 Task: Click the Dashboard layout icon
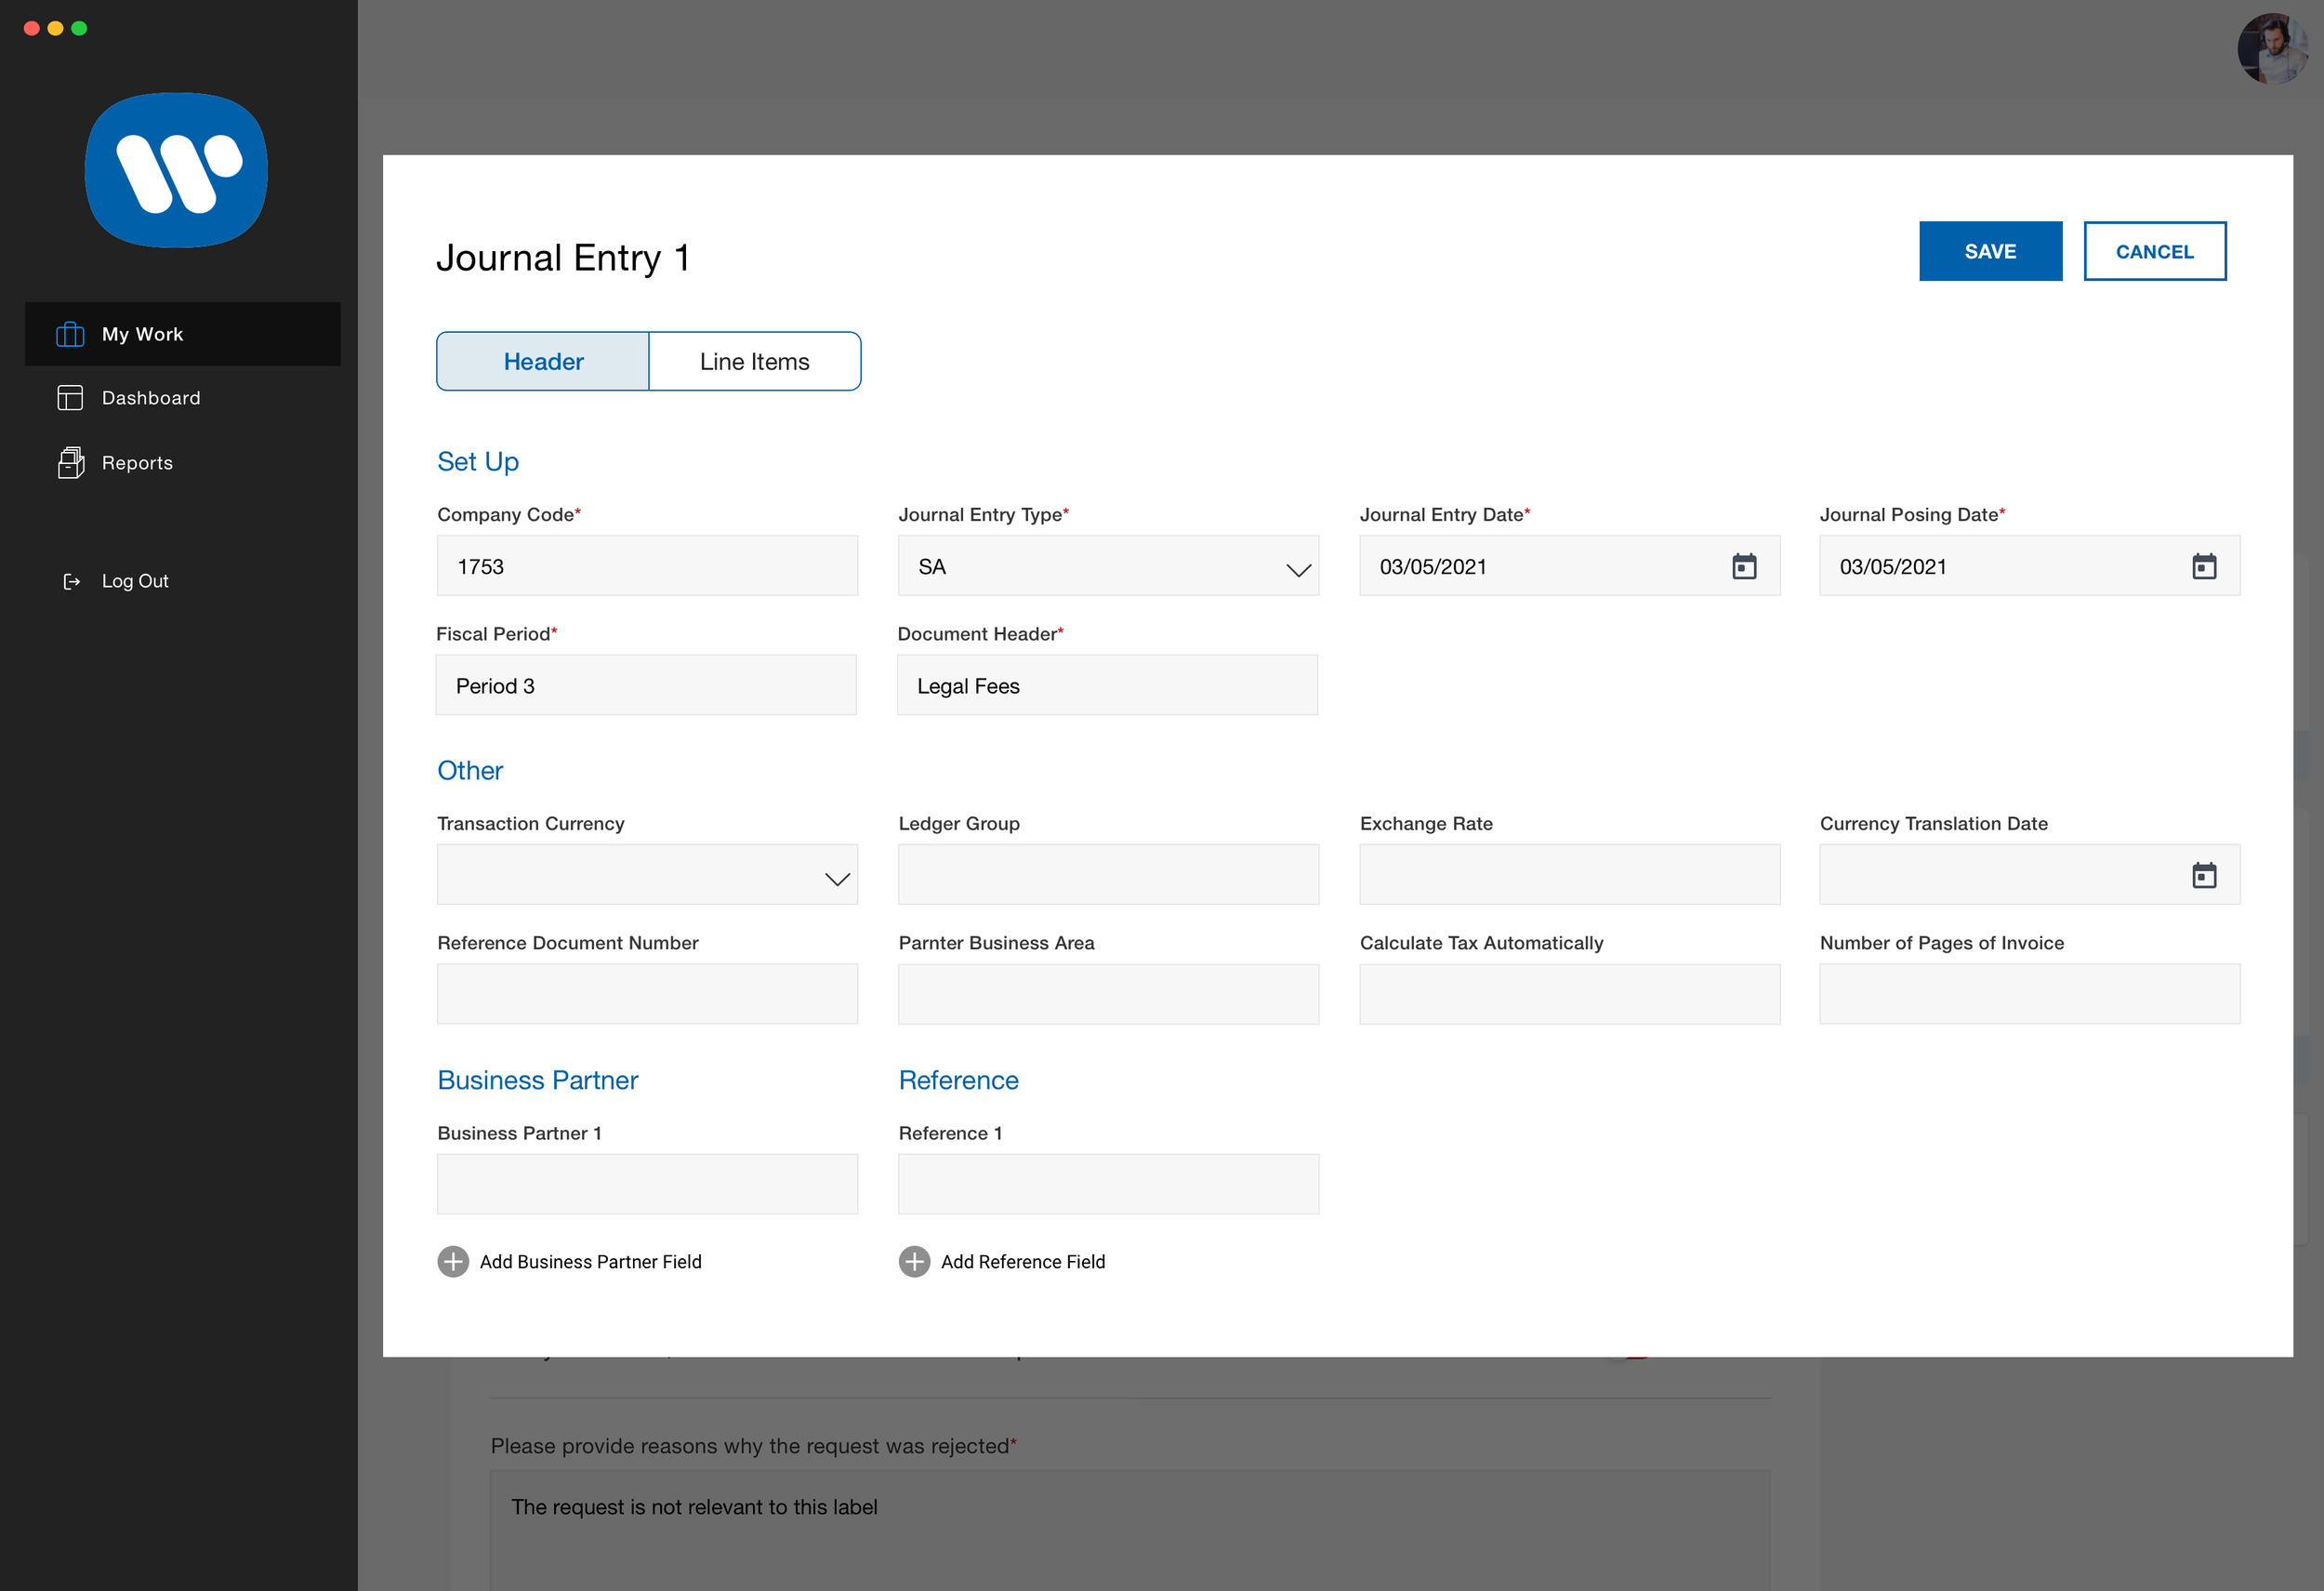70,398
